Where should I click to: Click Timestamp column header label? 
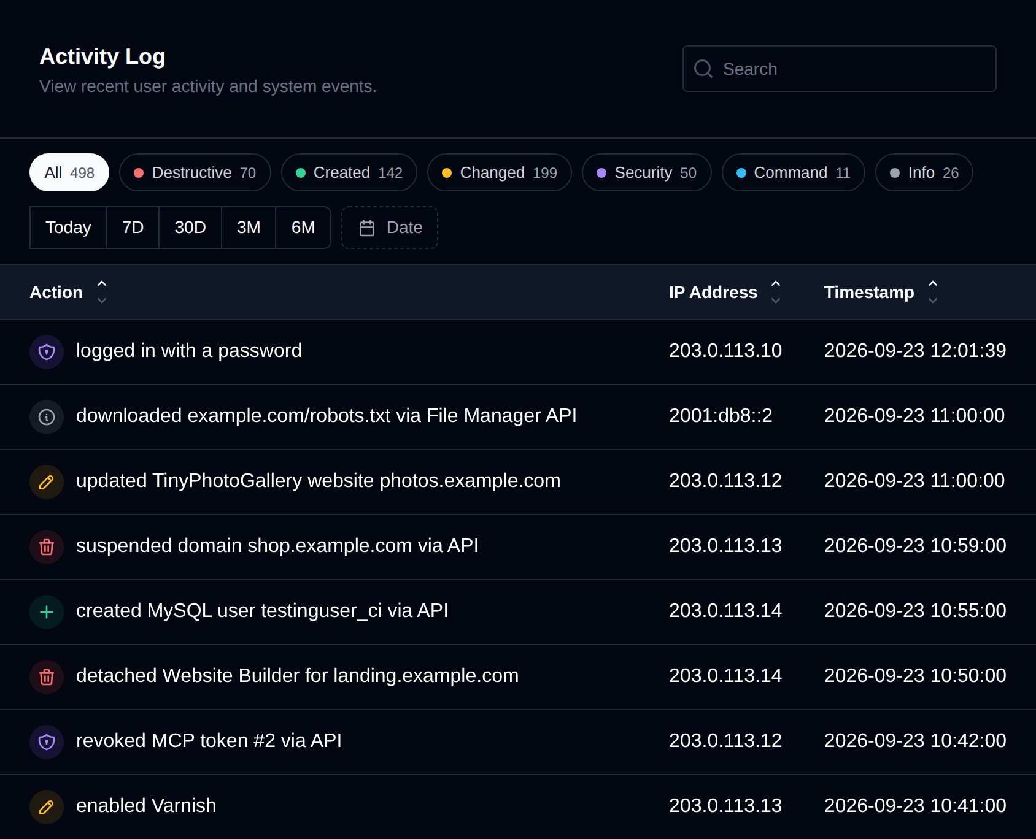[x=869, y=292]
